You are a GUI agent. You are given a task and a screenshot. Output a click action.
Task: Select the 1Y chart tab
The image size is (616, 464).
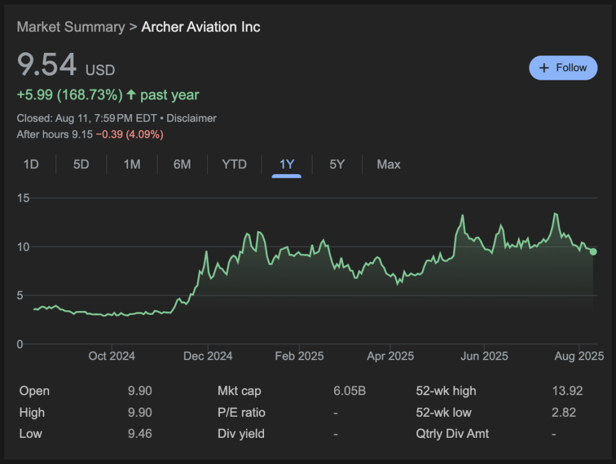click(287, 164)
